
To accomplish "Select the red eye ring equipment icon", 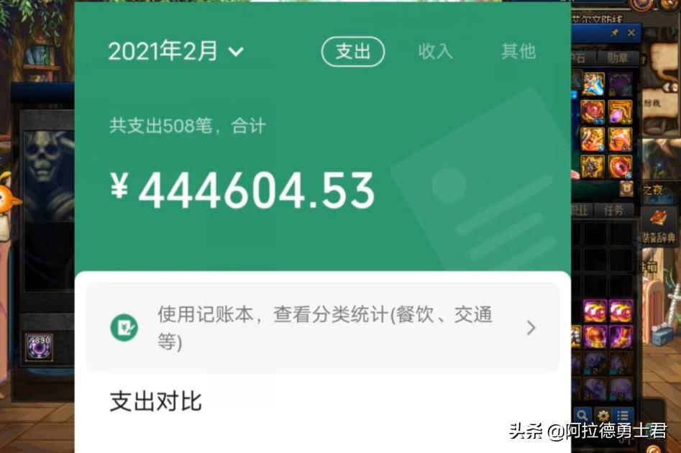I will [620, 167].
